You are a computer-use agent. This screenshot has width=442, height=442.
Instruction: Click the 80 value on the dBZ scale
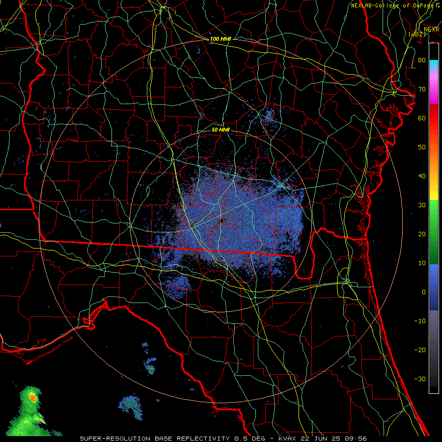pyautogui.click(x=422, y=60)
